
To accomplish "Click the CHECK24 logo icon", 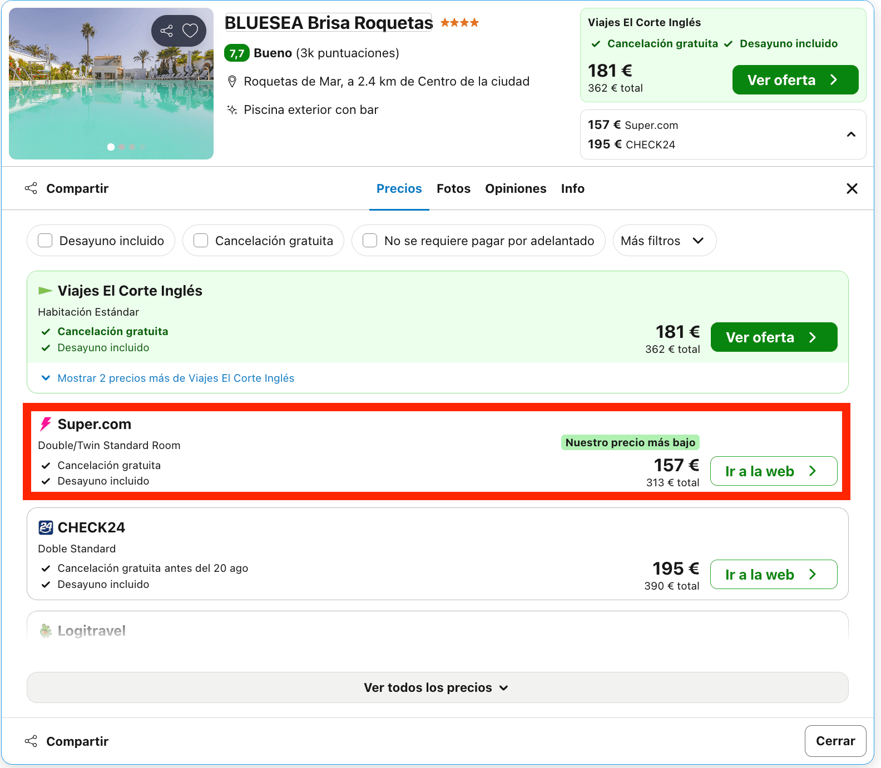I will [x=46, y=527].
